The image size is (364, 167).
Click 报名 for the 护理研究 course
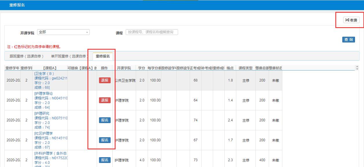pyautogui.click(x=105, y=120)
